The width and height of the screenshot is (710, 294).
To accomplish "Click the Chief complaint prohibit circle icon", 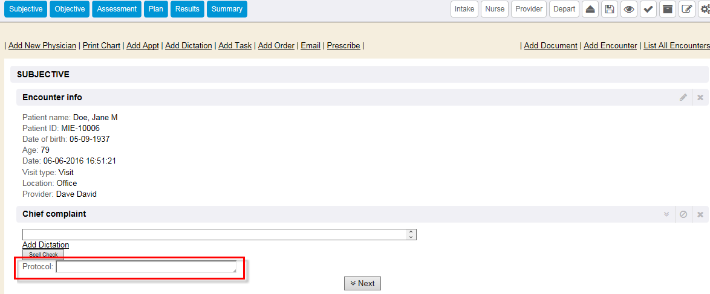I will 683,214.
